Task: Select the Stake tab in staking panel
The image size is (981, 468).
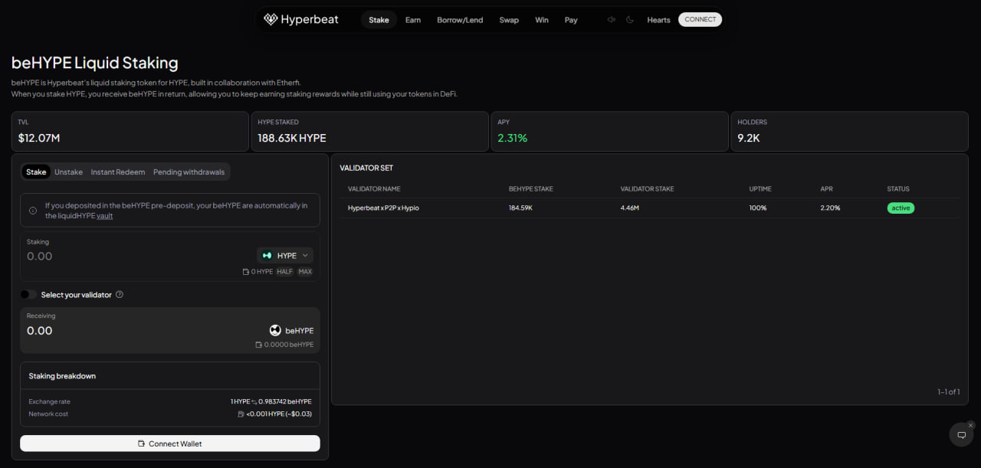Action: 36,172
